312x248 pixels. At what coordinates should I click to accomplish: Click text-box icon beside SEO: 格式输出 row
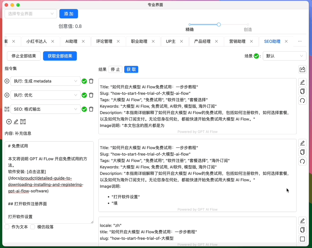click(7, 109)
